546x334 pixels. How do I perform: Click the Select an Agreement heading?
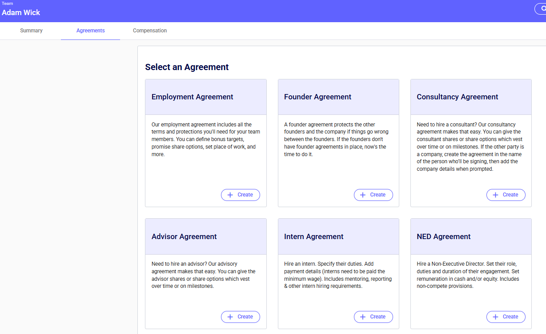click(x=187, y=67)
